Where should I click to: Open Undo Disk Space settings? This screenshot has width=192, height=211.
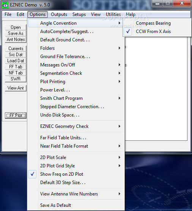tap(76, 115)
